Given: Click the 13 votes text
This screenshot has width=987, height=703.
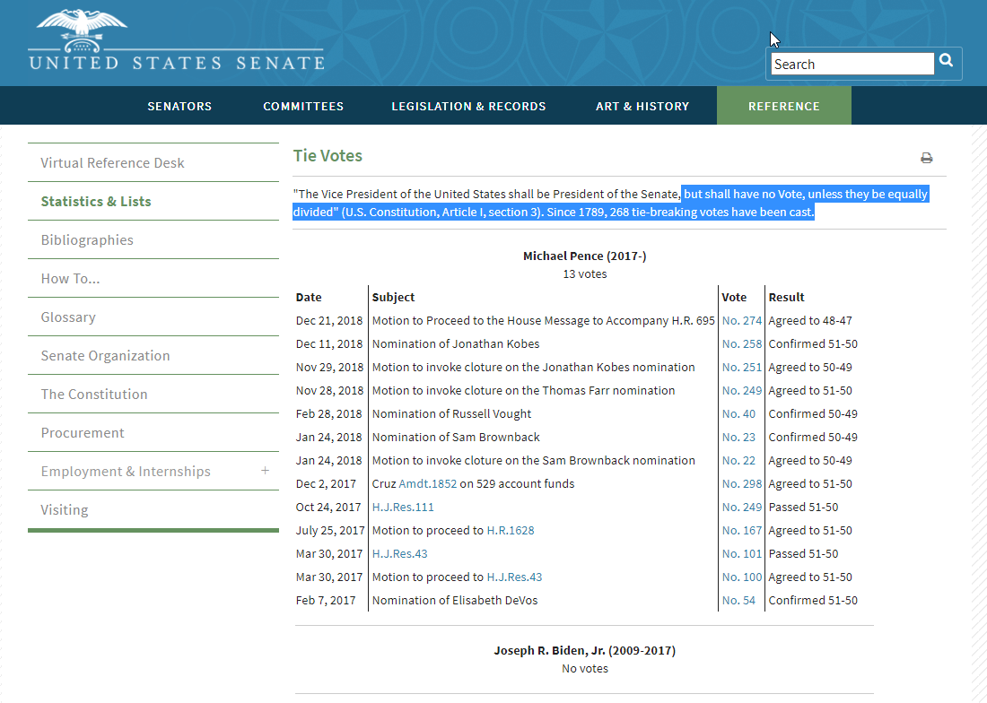Looking at the screenshot, I should click(585, 274).
